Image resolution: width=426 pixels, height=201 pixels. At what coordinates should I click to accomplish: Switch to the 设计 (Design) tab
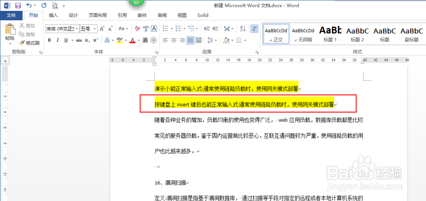73,15
